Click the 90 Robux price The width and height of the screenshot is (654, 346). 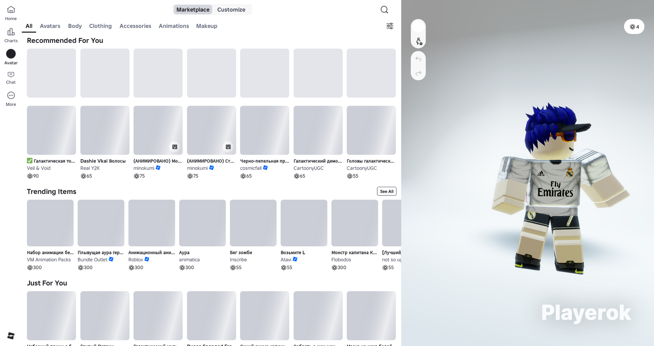[33, 176]
